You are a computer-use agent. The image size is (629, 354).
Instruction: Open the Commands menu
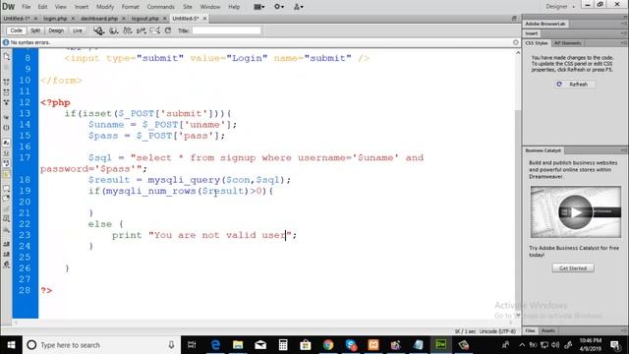click(x=160, y=7)
